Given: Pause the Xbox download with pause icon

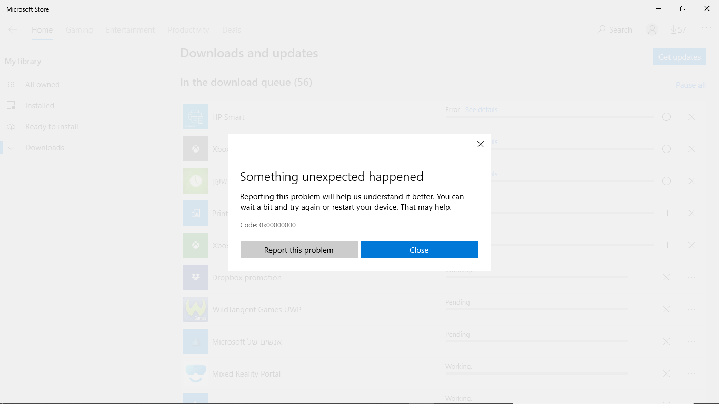Looking at the screenshot, I should pos(666,245).
